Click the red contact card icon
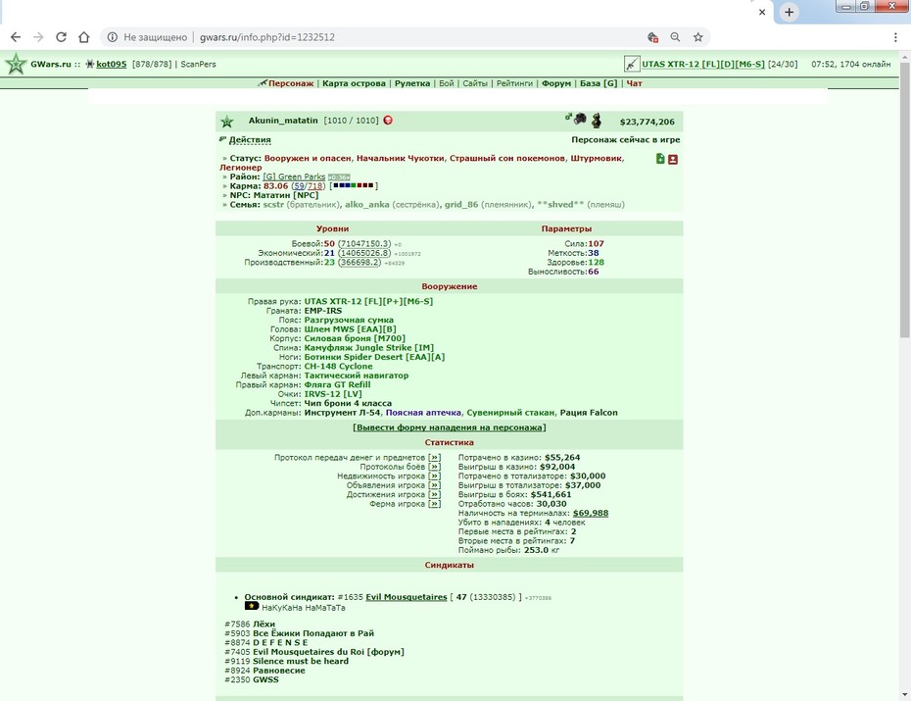 pos(673,159)
